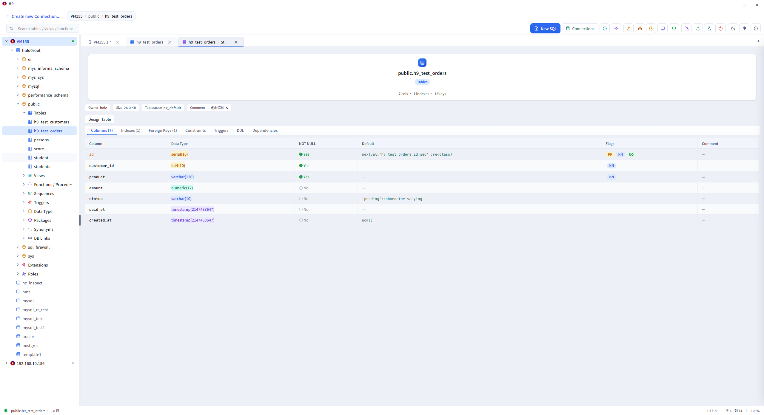Click the purple sparkle AI icon
The height and width of the screenshot is (415, 764).
coord(616,29)
